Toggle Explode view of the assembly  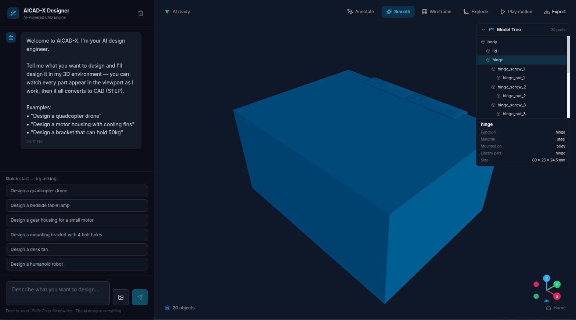(x=476, y=12)
